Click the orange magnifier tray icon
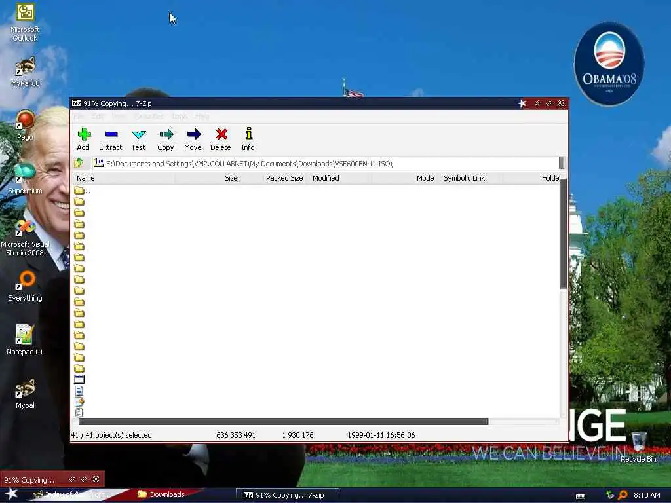 point(623,495)
